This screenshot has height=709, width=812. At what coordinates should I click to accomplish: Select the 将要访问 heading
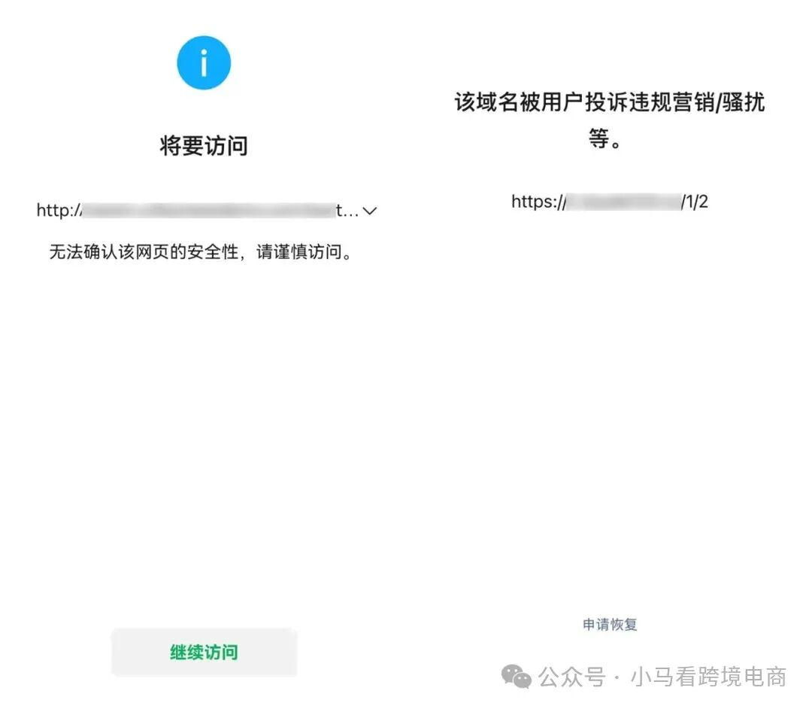pyautogui.click(x=203, y=146)
